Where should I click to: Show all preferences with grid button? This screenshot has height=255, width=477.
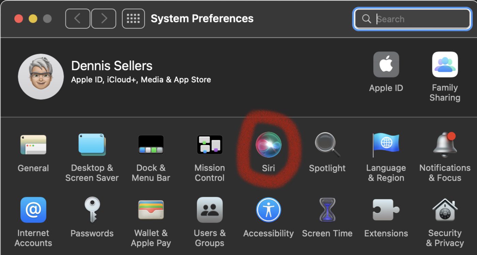[133, 19]
